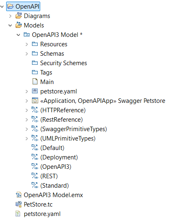The width and height of the screenshot is (171, 218).
Task: Click the petstore.yaml artifact icon in model
Action: pos(35,91)
